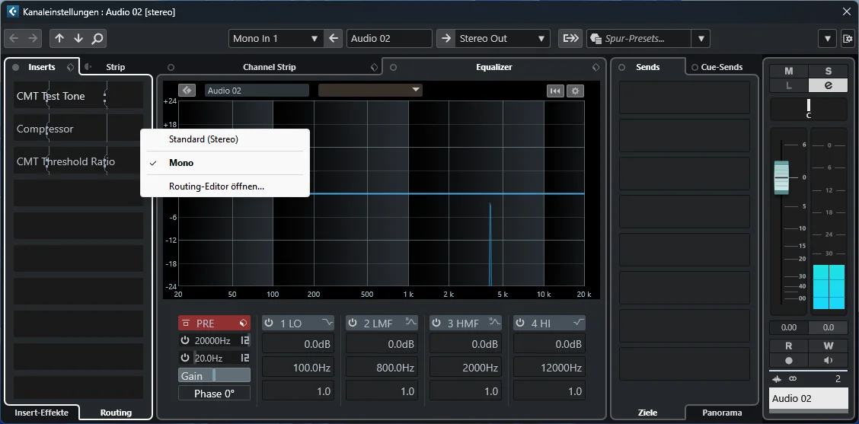Image resolution: width=859 pixels, height=424 pixels.
Task: Expand the Spur-Presets dropdown arrow
Action: 701,38
